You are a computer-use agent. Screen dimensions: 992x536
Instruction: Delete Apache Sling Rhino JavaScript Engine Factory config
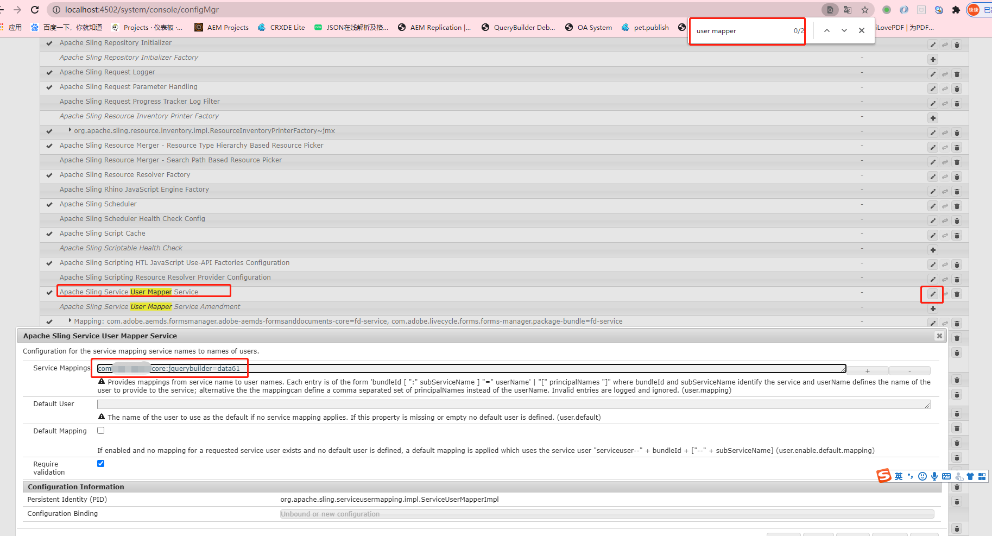pyautogui.click(x=957, y=192)
